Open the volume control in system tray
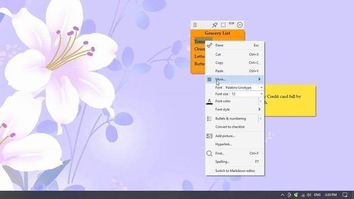This screenshot has width=354, height=199. pyautogui.click(x=309, y=195)
